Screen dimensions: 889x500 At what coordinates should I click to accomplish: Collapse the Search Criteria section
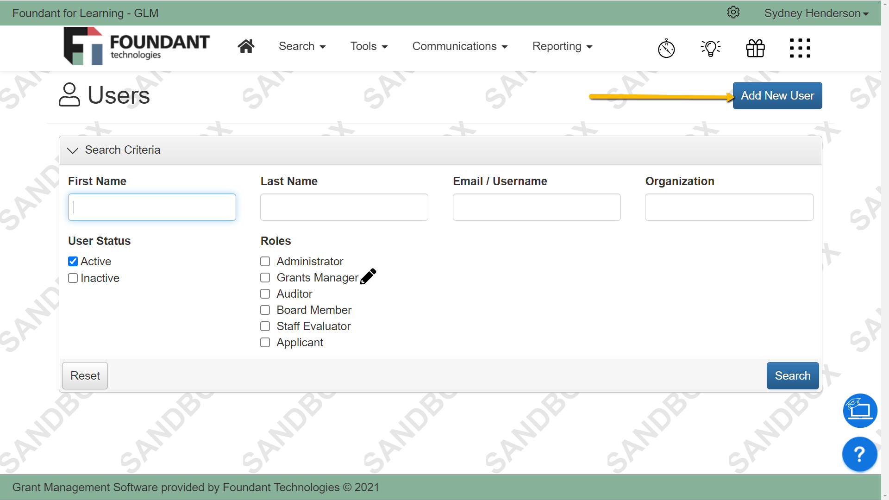(72, 150)
